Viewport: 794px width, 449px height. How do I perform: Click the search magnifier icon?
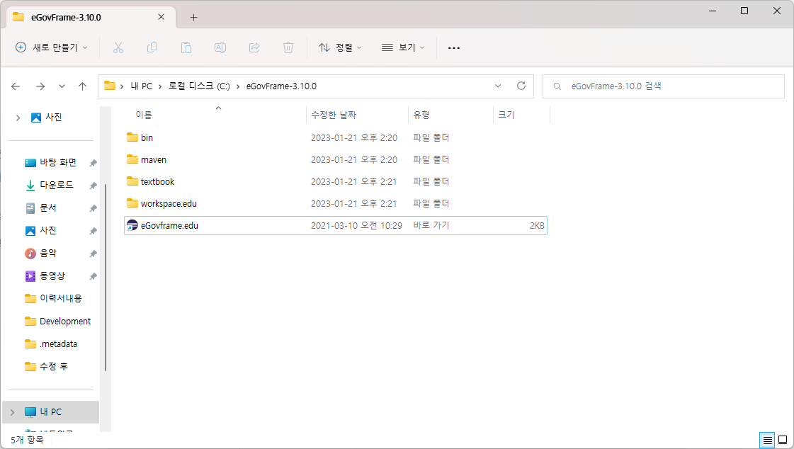557,86
